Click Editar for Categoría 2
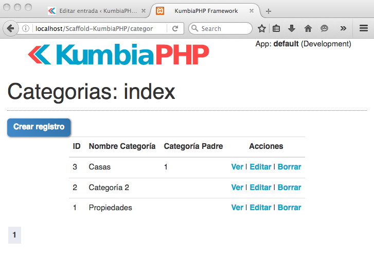Screen dimensions: 374x254 click(x=260, y=188)
